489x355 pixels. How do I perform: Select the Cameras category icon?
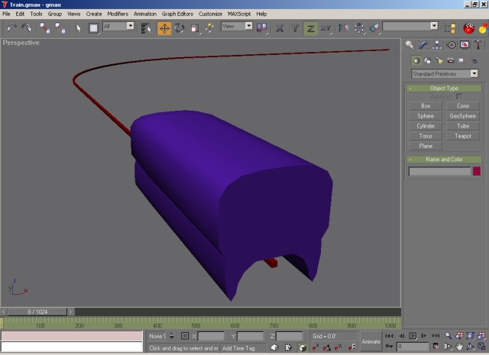point(450,60)
